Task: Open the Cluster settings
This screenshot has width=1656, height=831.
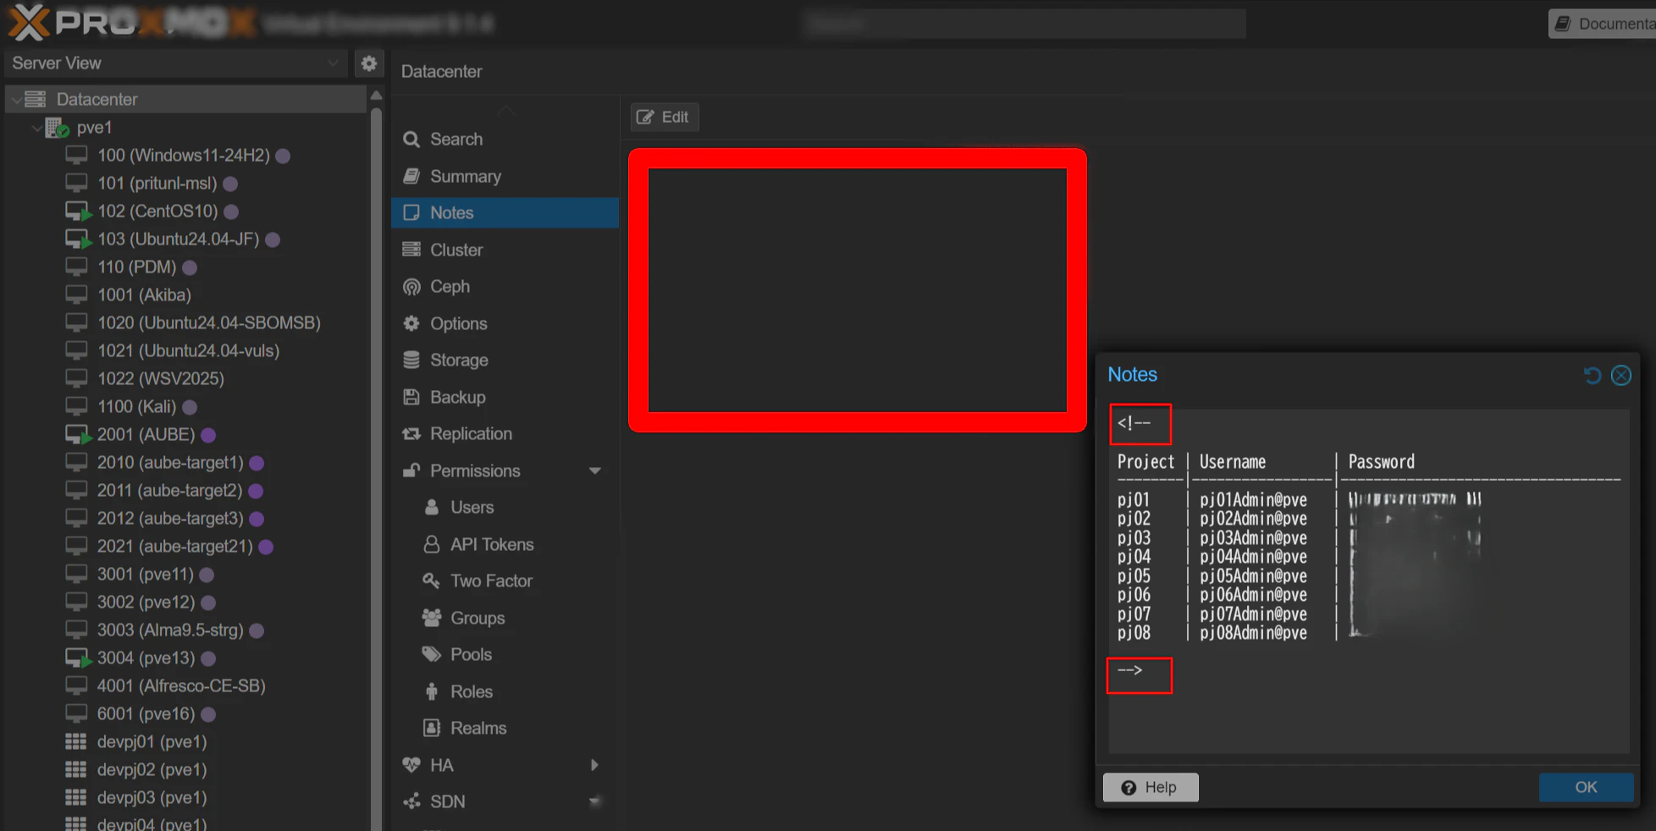Action: tap(505, 250)
